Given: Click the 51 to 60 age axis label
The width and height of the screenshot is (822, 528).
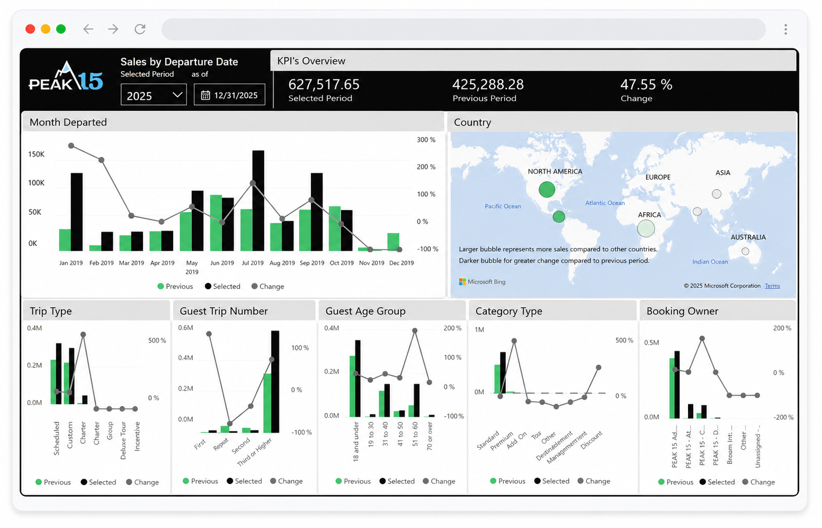Looking at the screenshot, I should pyautogui.click(x=415, y=434).
